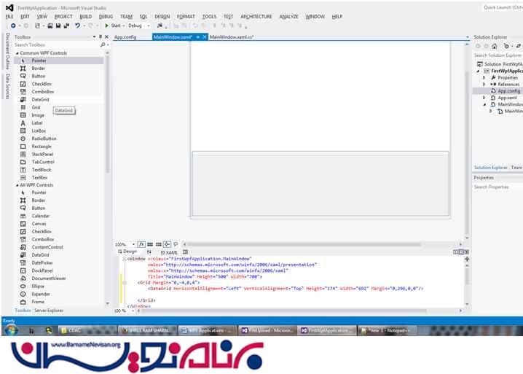Pin the Toolbox panel with the pushpin icon
Screen dimensions: 523x374
click(x=98, y=36)
